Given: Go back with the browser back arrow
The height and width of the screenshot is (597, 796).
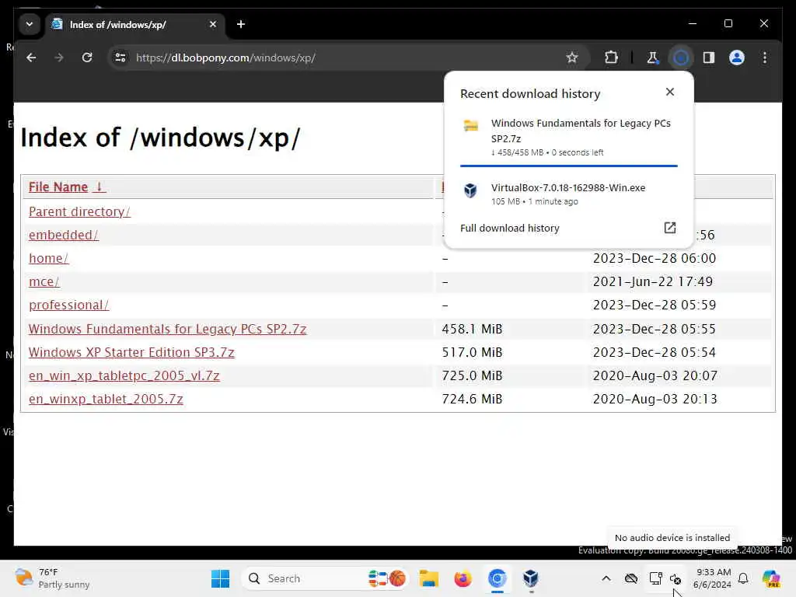Looking at the screenshot, I should [x=31, y=58].
